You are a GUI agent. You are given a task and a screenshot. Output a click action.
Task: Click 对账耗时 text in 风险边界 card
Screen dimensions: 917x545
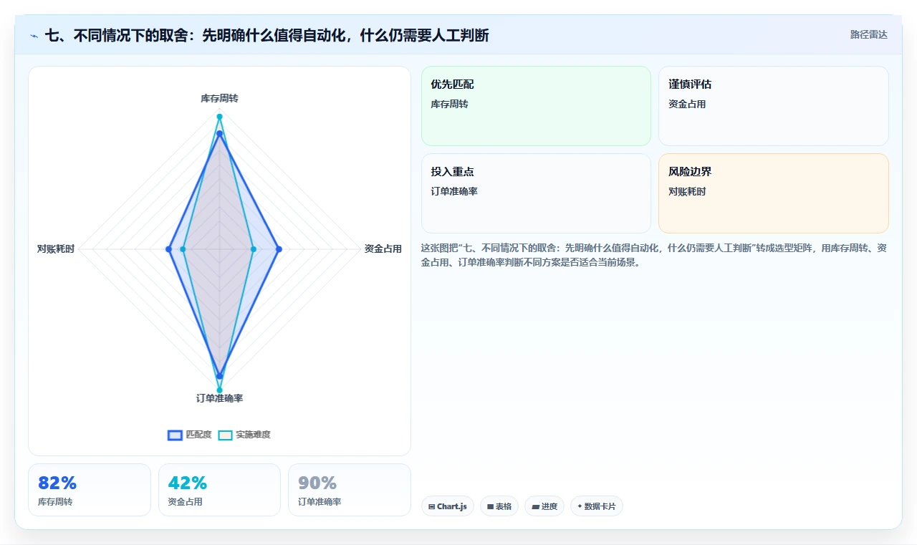point(687,191)
